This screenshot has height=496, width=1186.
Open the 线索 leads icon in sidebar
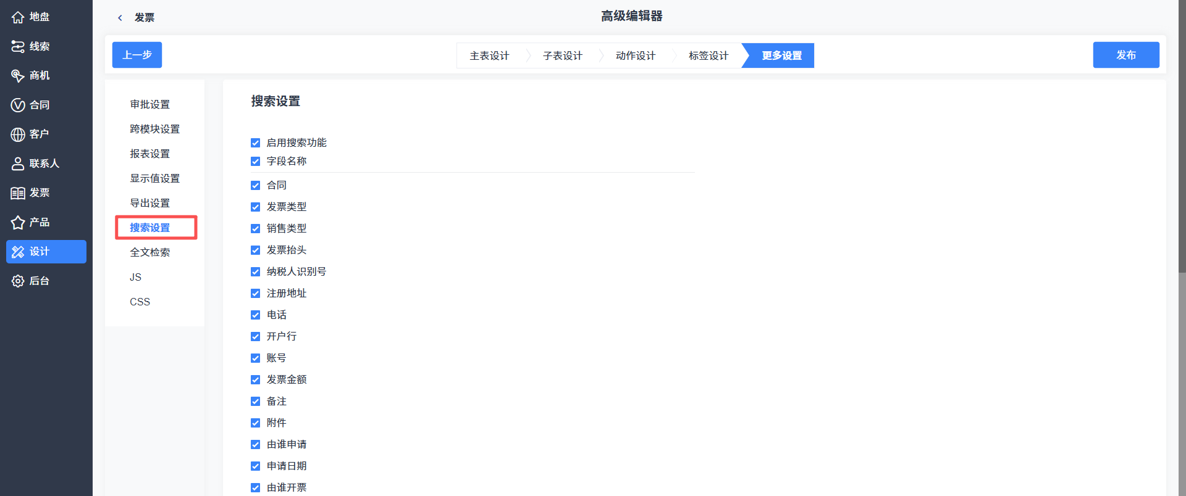click(18, 46)
